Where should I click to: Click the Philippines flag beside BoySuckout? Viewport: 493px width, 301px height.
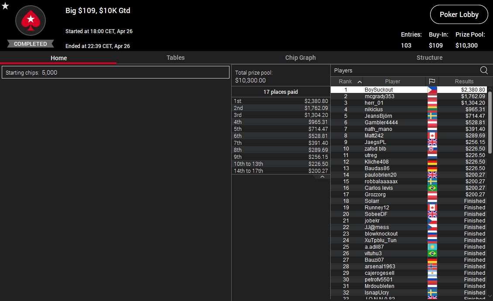coord(432,89)
